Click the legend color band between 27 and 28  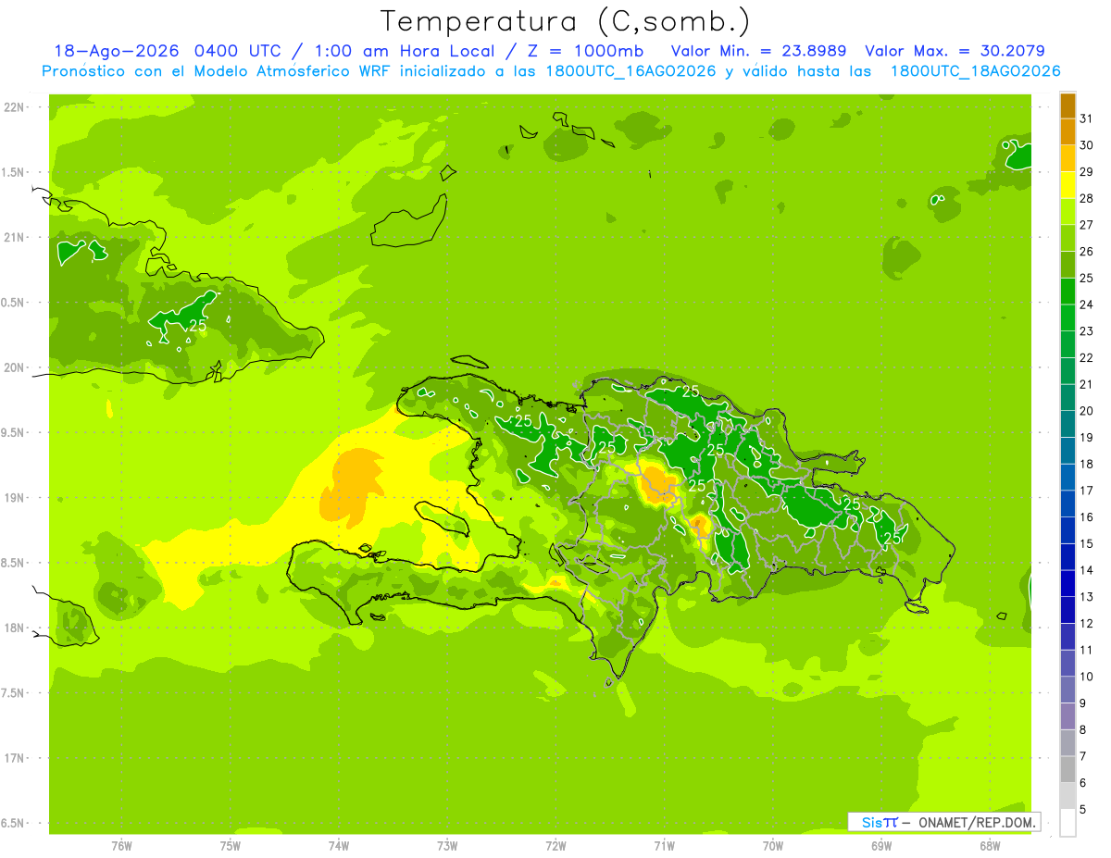1067,212
